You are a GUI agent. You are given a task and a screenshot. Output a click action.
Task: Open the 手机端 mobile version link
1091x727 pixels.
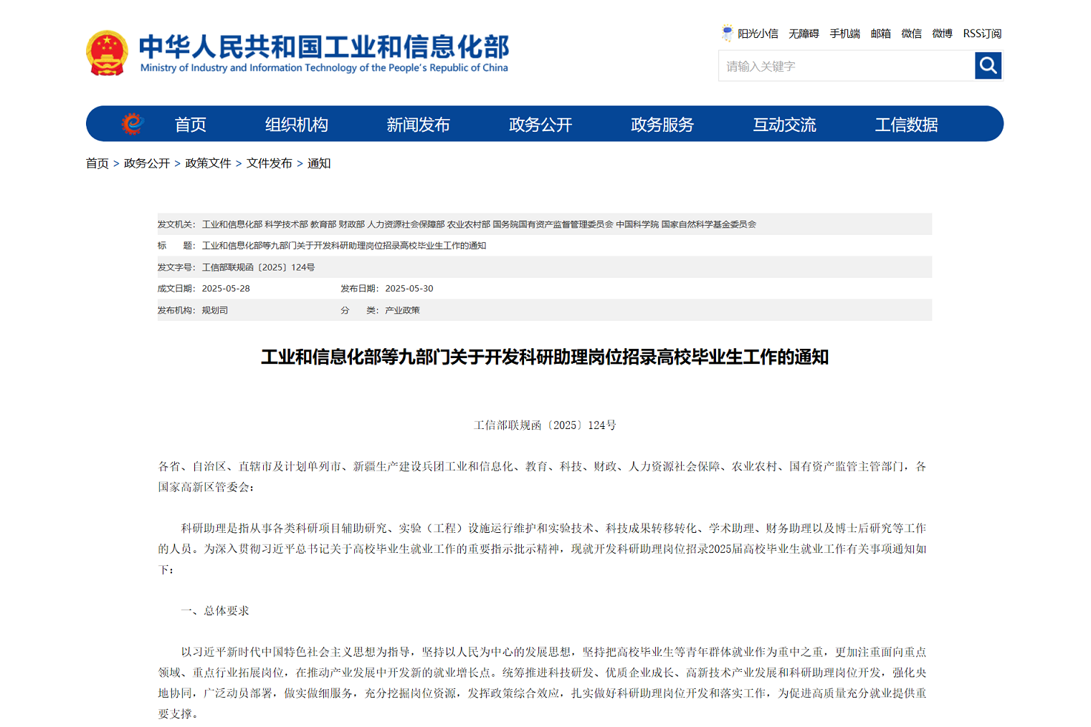[844, 34]
